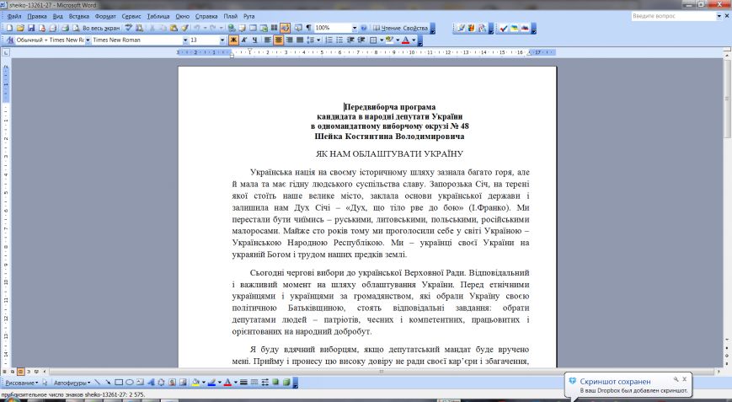Viewport: 732px width, 402px height.
Task: Increase indent using the toolbar icon
Action: tap(361, 40)
